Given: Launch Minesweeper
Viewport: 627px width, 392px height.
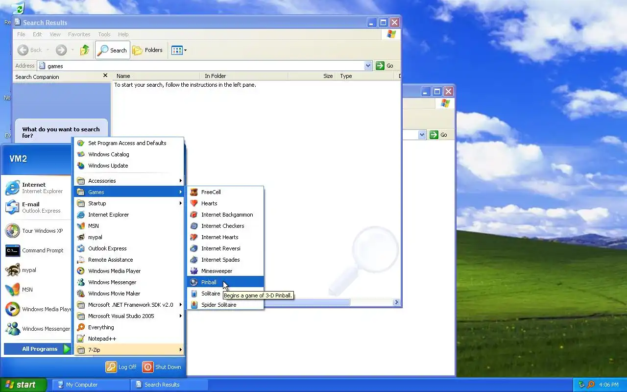Looking at the screenshot, I should [225, 271].
